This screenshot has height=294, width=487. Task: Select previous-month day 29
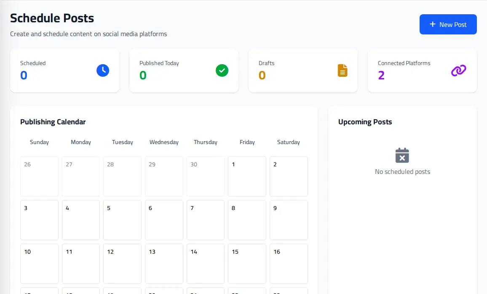[164, 176]
